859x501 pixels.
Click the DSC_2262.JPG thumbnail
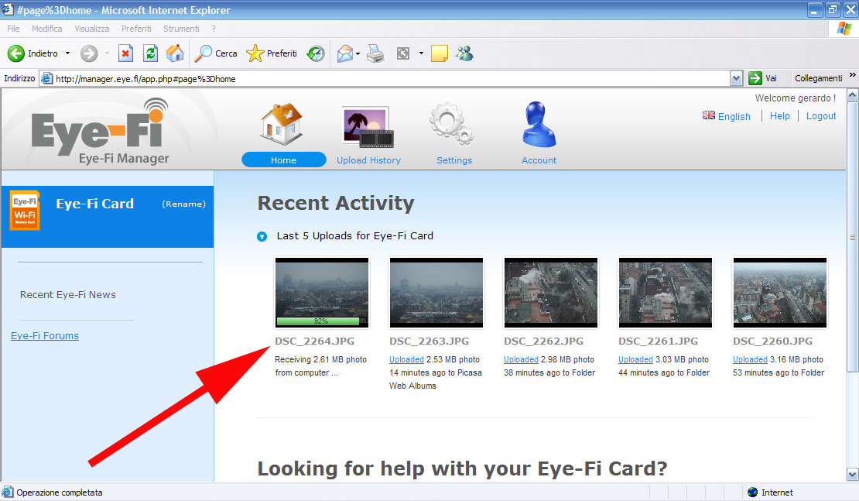coord(550,293)
